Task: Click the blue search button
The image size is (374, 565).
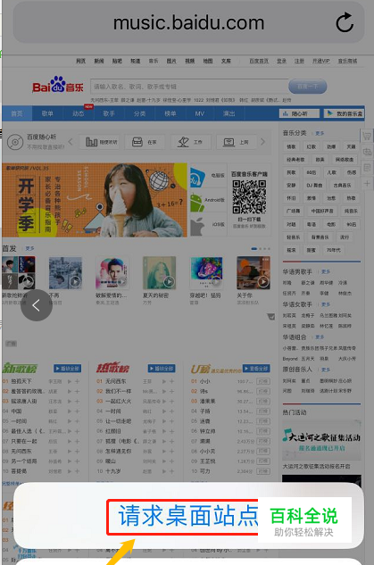Action: [x=308, y=87]
